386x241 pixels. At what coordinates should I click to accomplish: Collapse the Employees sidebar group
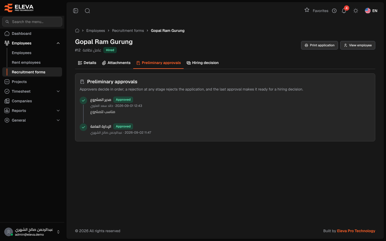click(x=32, y=43)
